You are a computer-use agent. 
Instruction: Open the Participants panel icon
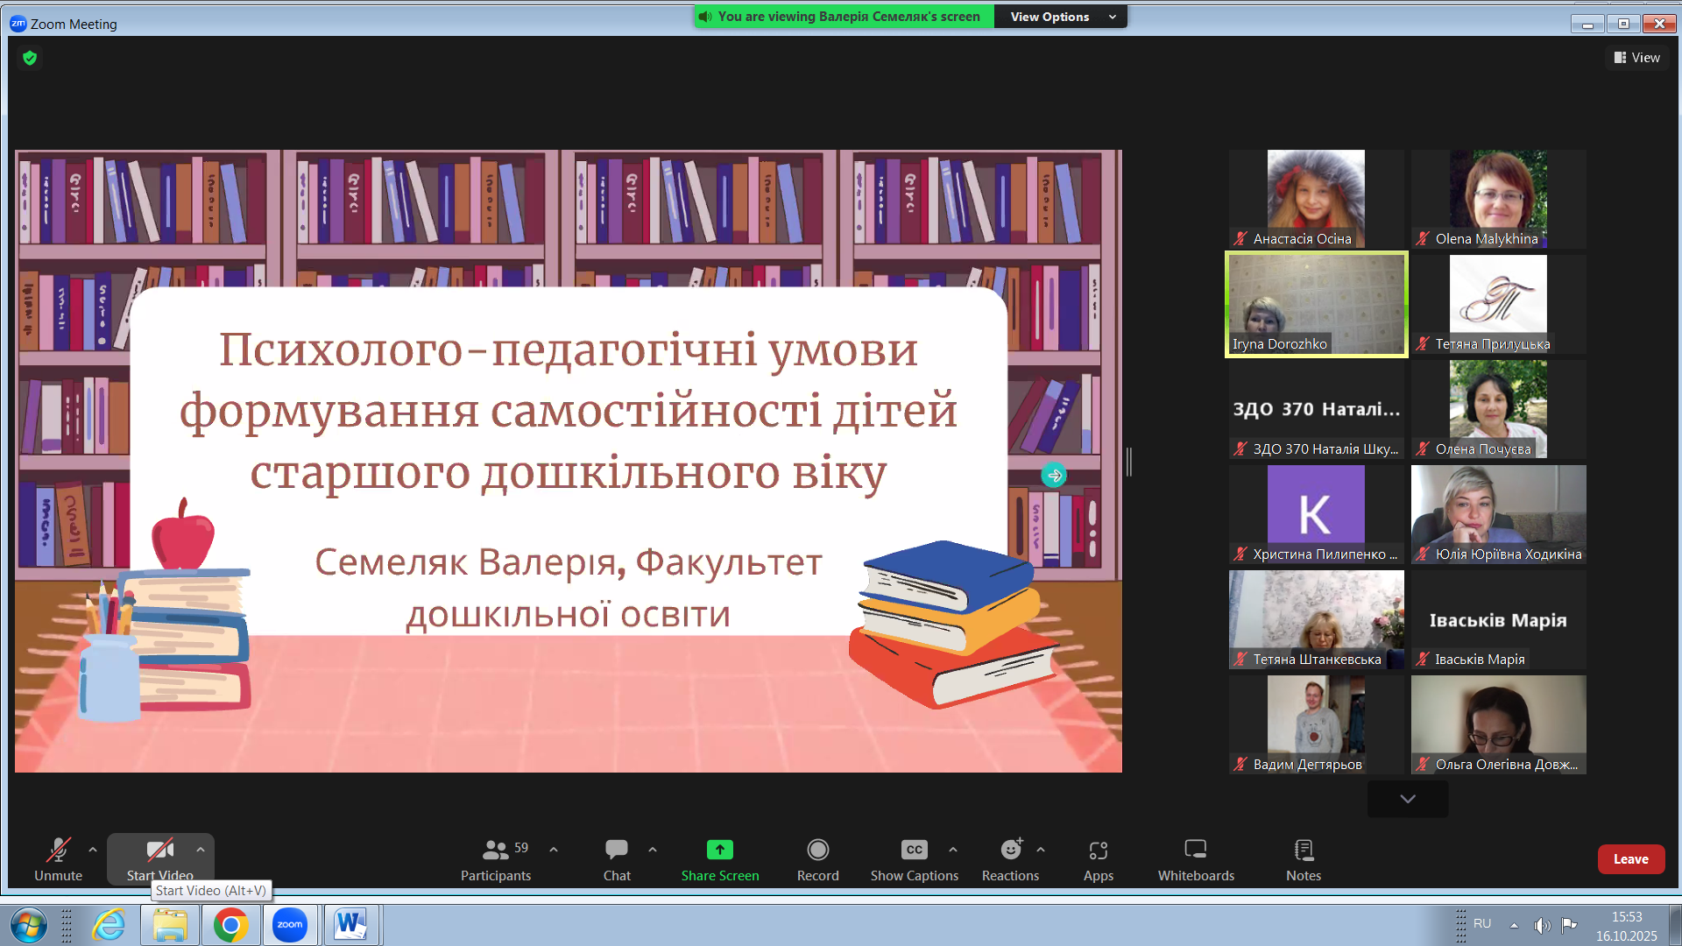pyautogui.click(x=495, y=850)
